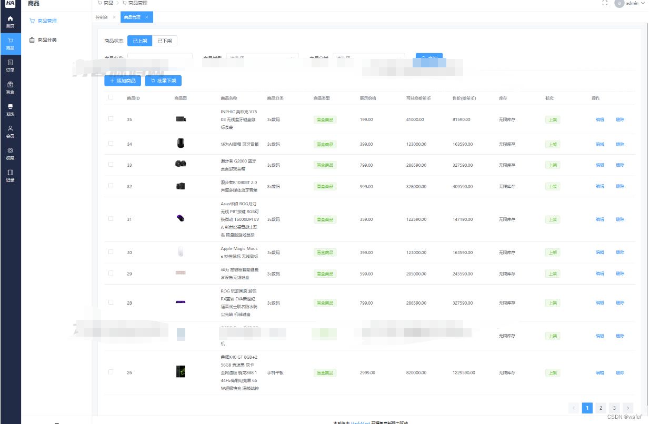Open the 商品分类 filter dropdown
The width and height of the screenshot is (650, 424).
click(x=368, y=58)
